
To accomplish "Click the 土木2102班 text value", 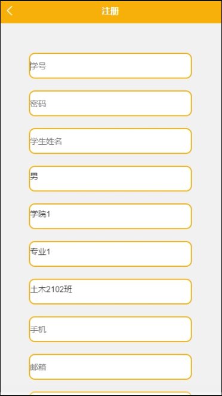I will (x=51, y=289).
